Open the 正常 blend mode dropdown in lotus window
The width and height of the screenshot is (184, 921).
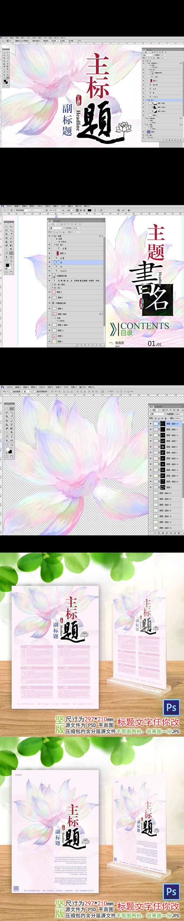(x=157, y=414)
